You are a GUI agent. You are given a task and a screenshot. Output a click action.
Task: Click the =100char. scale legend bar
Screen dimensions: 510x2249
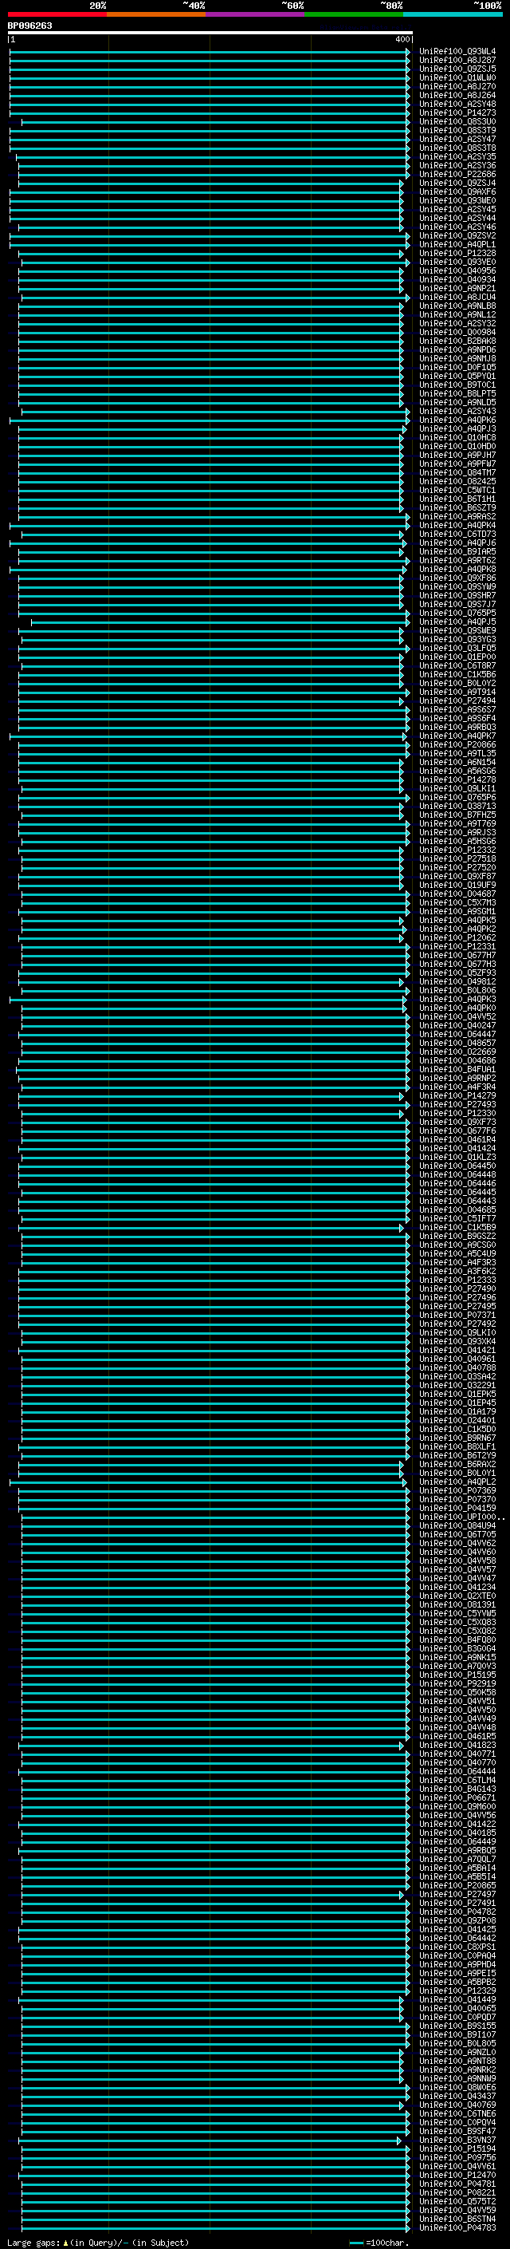(x=355, y=2243)
